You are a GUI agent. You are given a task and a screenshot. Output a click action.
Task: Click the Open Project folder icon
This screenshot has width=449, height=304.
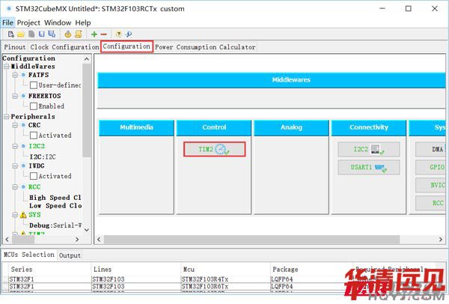(x=21, y=34)
